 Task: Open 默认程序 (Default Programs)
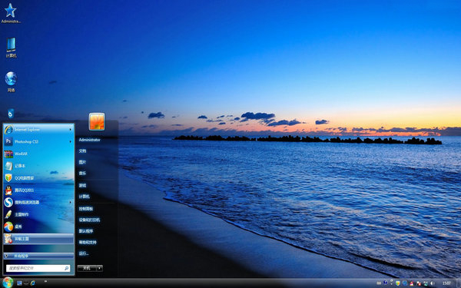pyautogui.click(x=86, y=231)
